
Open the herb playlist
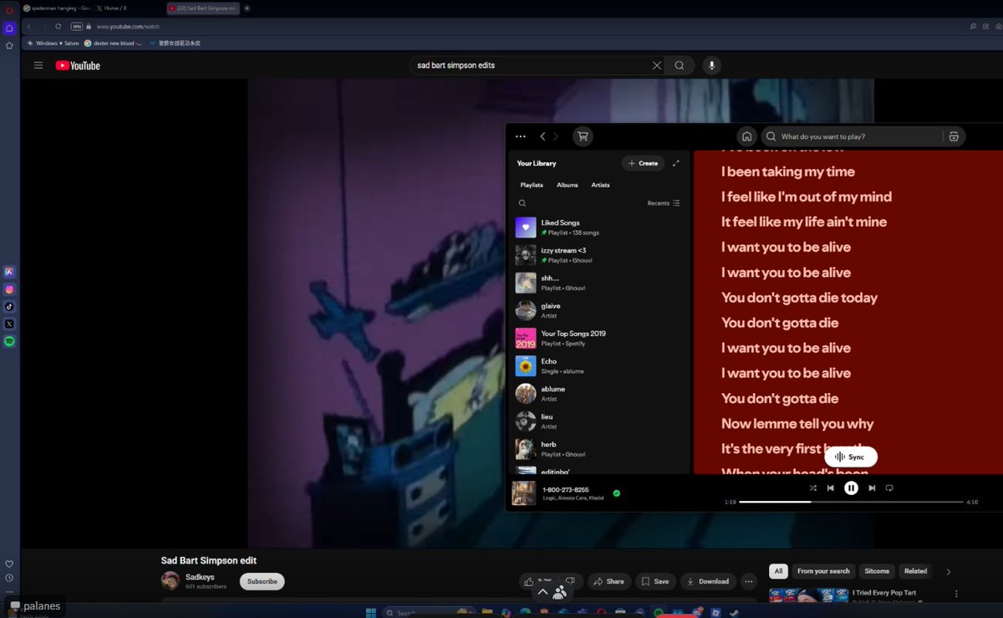click(599, 448)
